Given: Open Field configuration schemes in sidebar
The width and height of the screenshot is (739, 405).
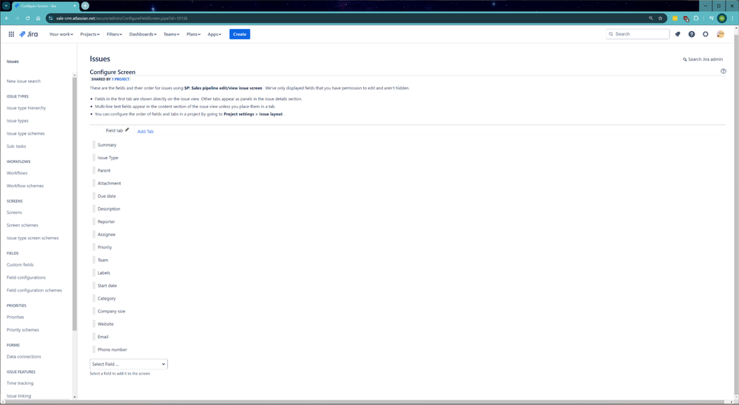Looking at the screenshot, I should (x=35, y=290).
